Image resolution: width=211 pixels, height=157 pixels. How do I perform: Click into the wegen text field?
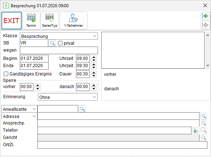(x=59, y=51)
